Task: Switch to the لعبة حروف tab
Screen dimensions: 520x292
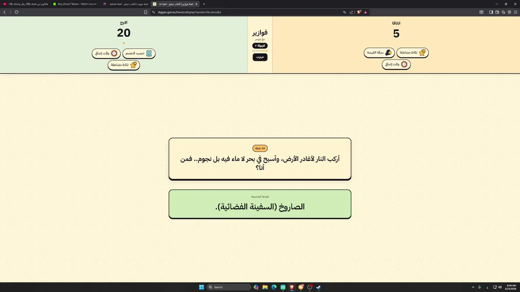Action: click(125, 4)
